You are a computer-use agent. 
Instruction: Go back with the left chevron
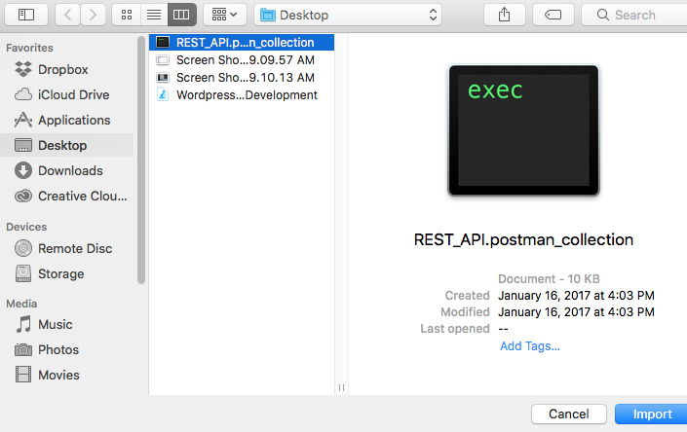(x=68, y=15)
